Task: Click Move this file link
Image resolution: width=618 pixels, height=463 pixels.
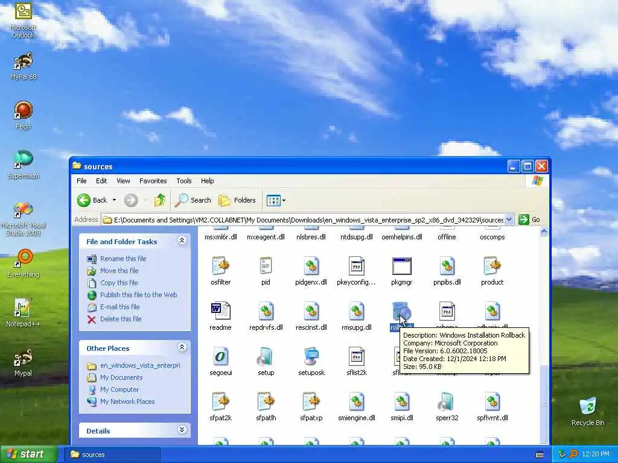Action: tap(119, 271)
